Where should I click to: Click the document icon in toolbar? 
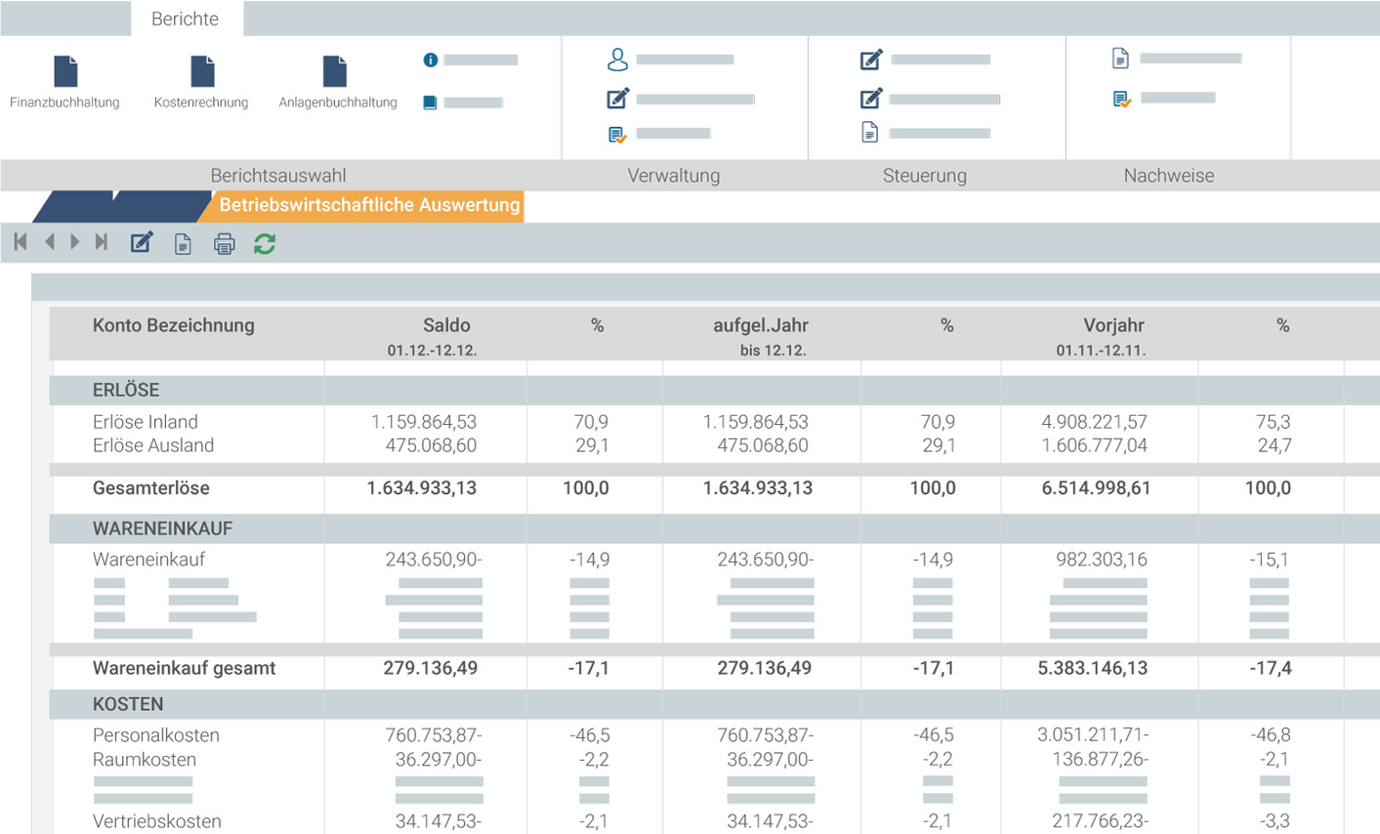pyautogui.click(x=183, y=244)
